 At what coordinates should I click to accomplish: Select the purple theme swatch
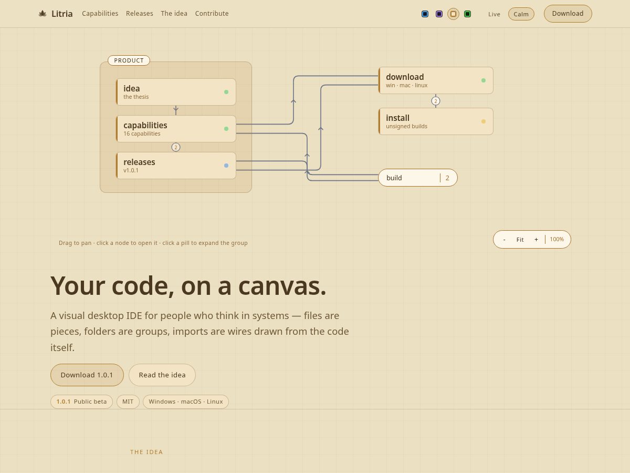[439, 14]
